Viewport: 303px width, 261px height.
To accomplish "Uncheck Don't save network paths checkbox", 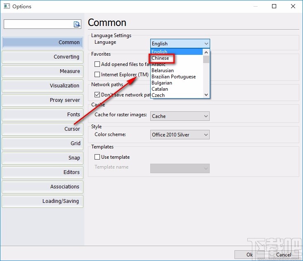I will coord(97,94).
